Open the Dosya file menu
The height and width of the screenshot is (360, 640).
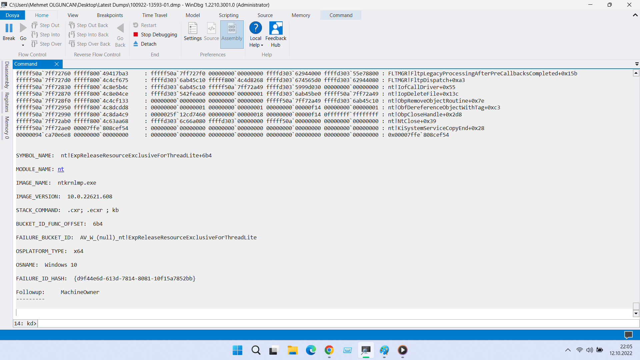pyautogui.click(x=12, y=15)
